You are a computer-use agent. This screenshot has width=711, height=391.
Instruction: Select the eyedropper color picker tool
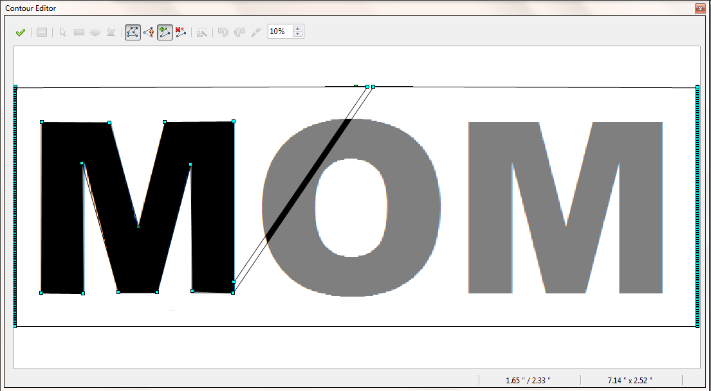(x=255, y=33)
